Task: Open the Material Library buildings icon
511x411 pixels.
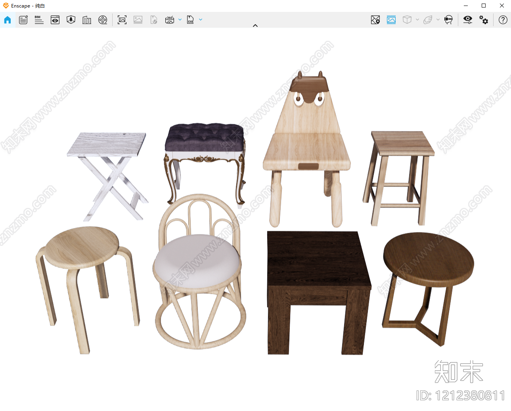Action: [x=87, y=20]
